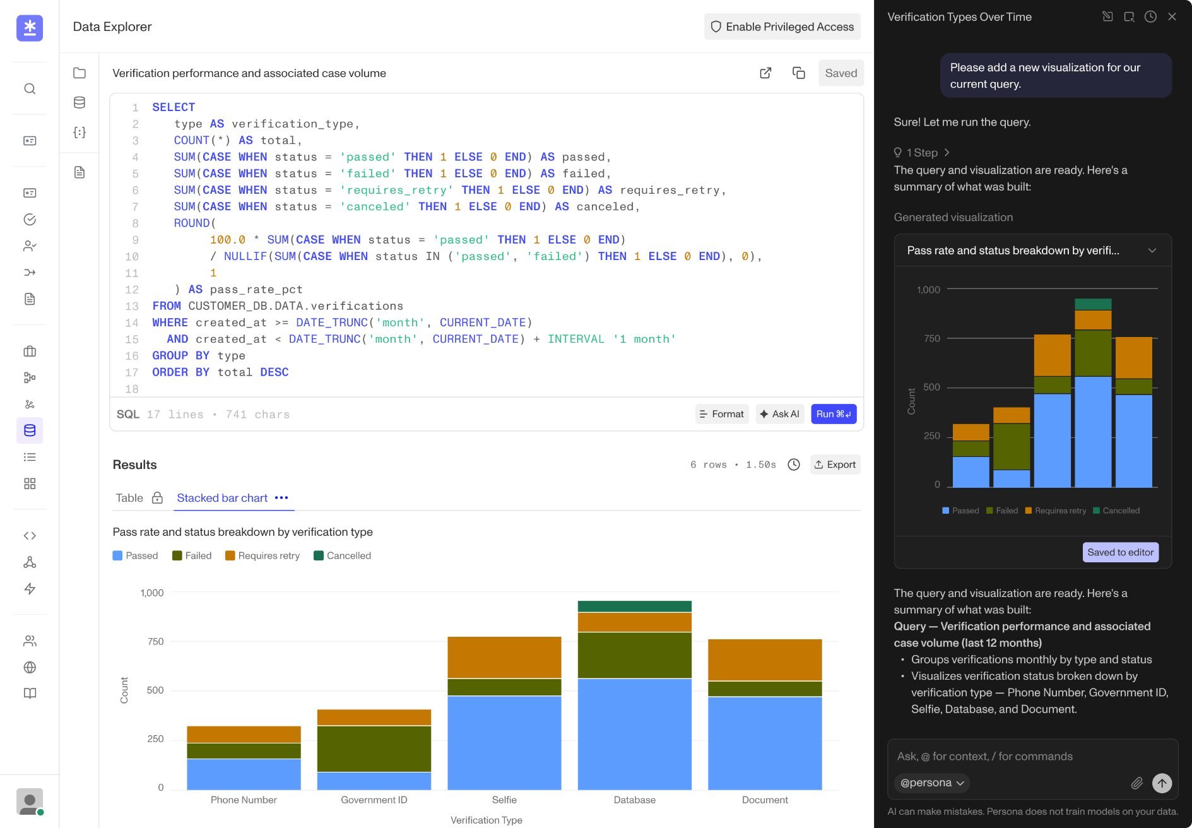
Task: Switch to the Table tab
Action: click(x=129, y=498)
